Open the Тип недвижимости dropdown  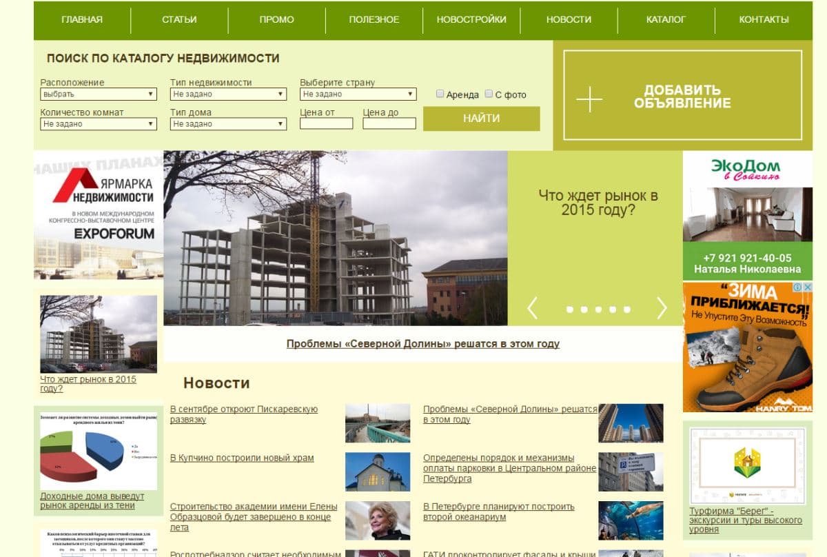click(x=228, y=94)
